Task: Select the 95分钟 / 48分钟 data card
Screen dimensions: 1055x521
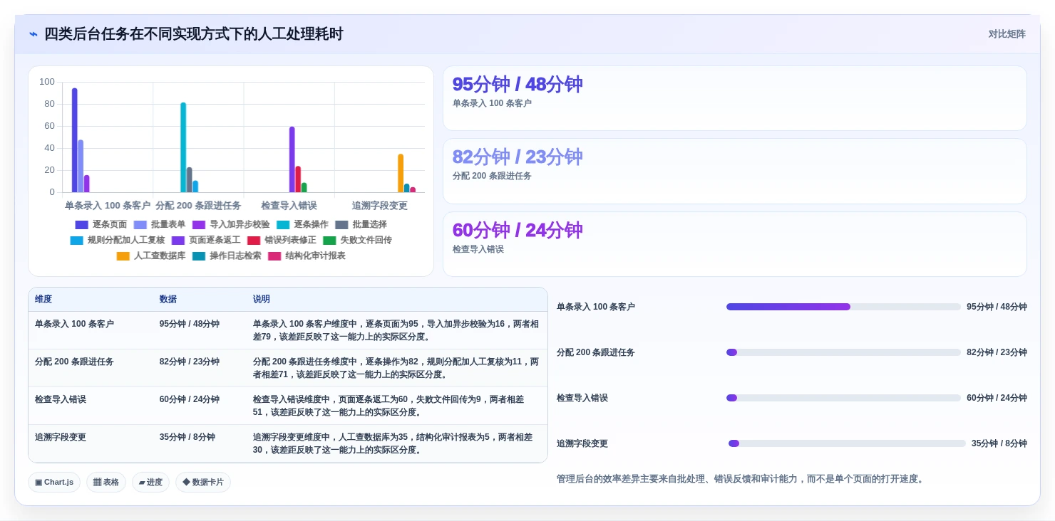Action: [735, 98]
